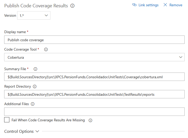This screenshot has height=138, width=188.
Task: Focus the Display name input field
Action: pos(94,40)
